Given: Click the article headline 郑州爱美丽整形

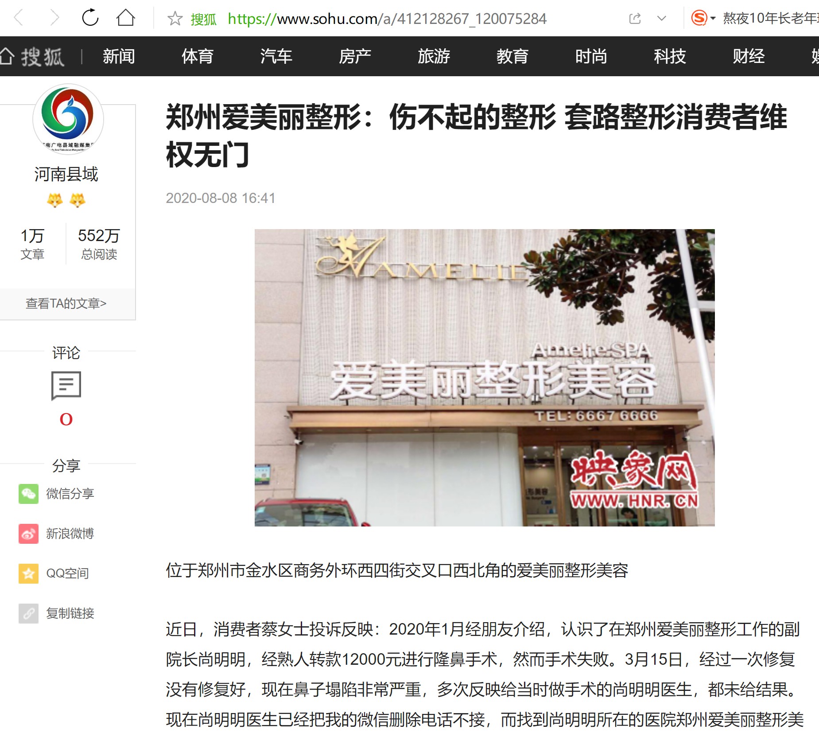Looking at the screenshot, I should click(477, 136).
